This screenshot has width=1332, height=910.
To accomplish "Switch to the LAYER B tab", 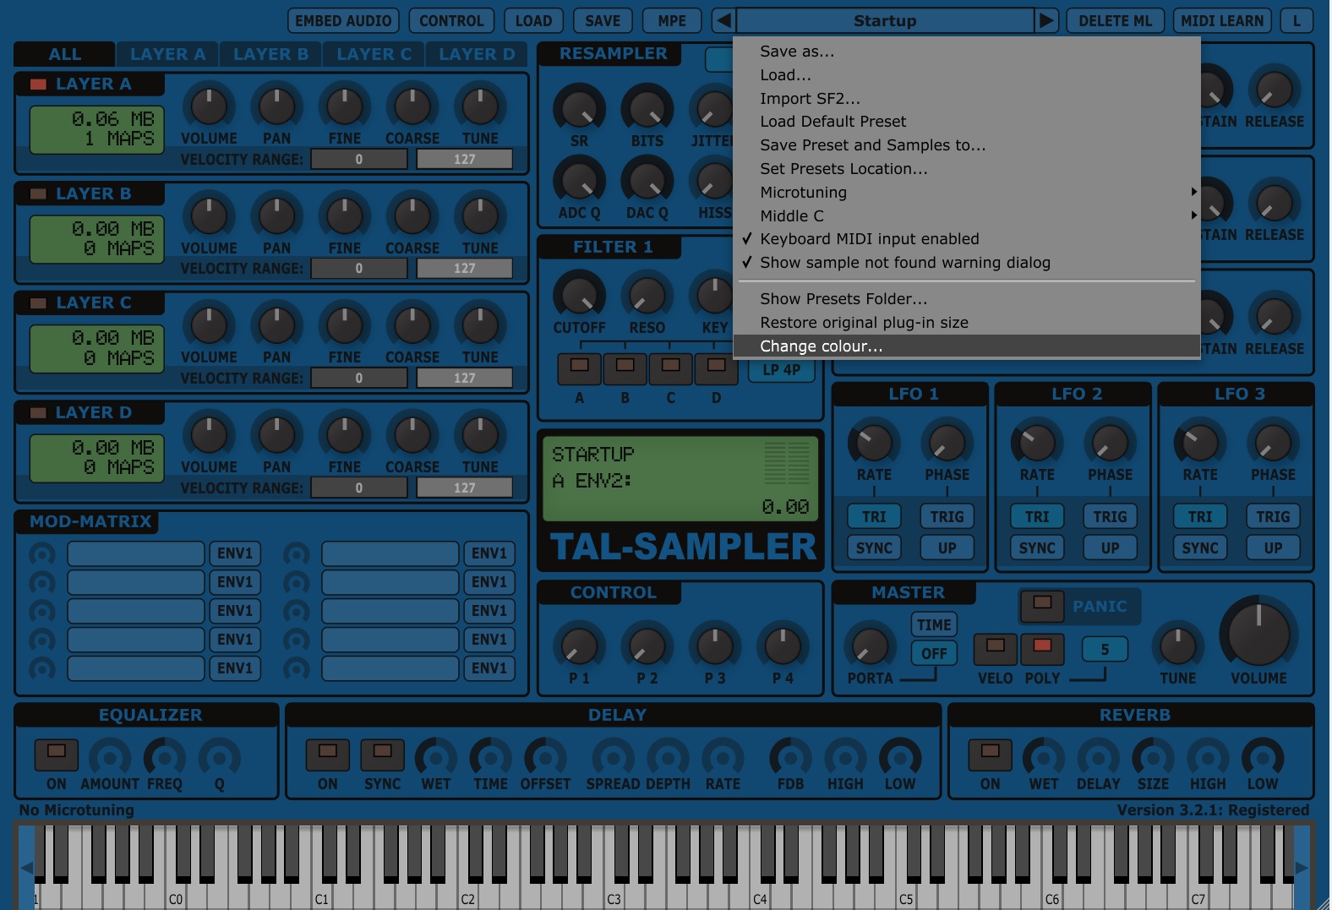I will click(270, 54).
